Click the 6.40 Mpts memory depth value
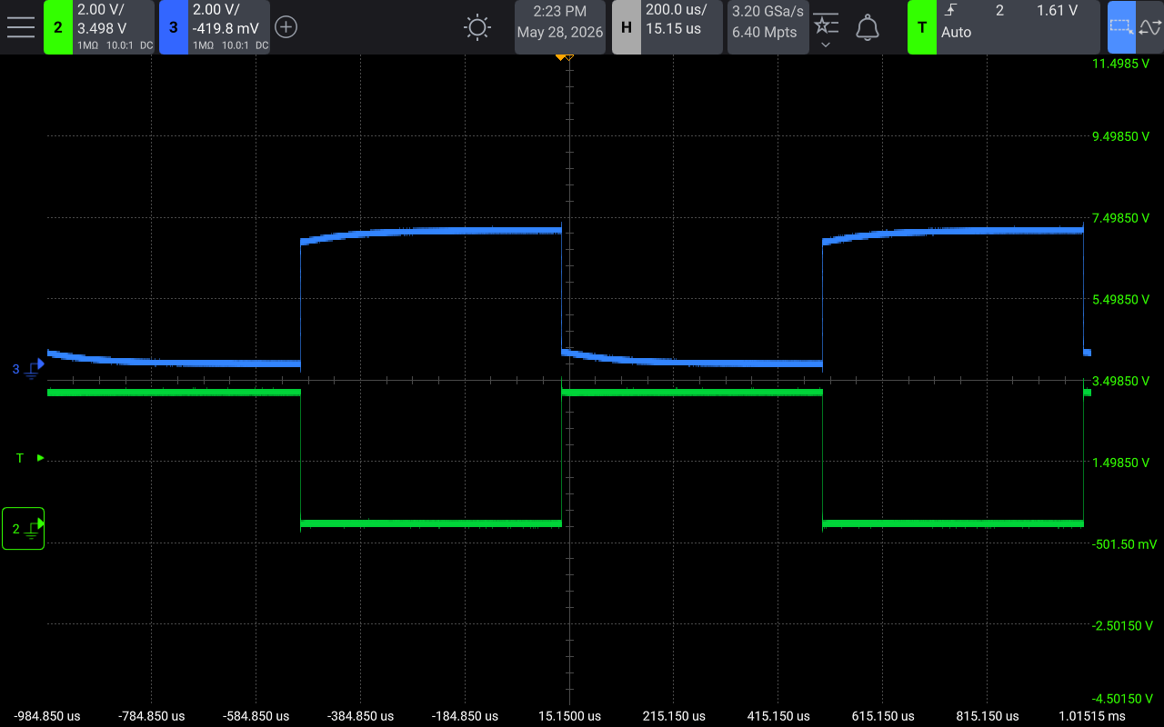 coord(765,33)
